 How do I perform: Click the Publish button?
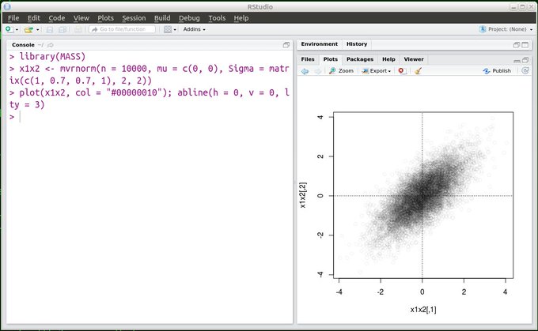pyautogui.click(x=497, y=71)
